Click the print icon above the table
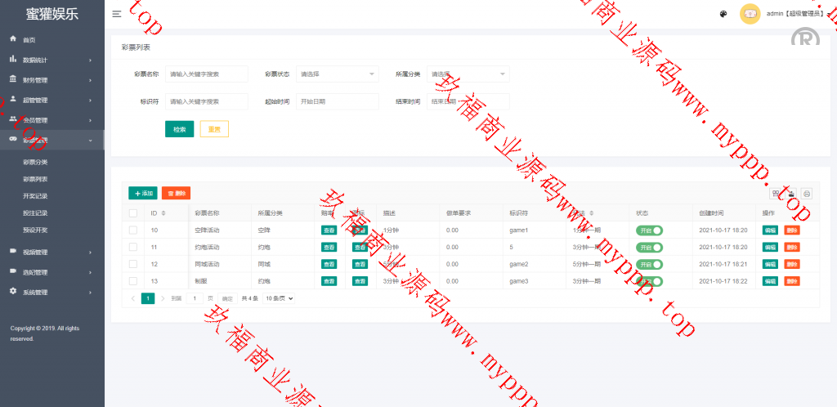 click(x=807, y=194)
